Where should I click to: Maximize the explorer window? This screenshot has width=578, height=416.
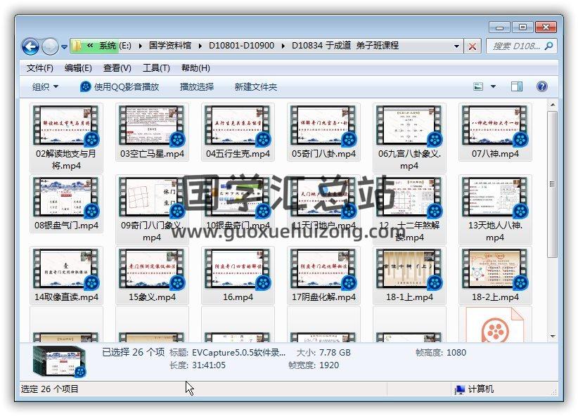522,27
